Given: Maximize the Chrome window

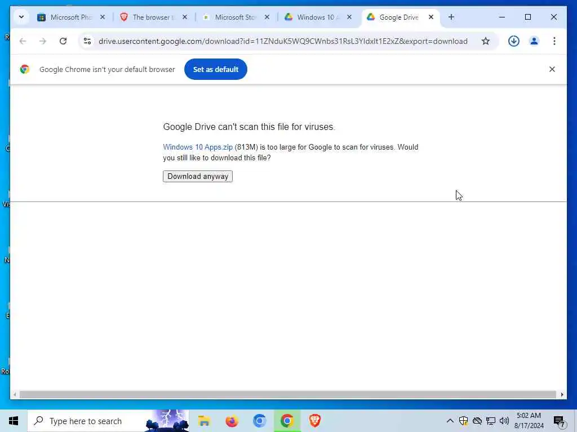Looking at the screenshot, I should (527, 17).
